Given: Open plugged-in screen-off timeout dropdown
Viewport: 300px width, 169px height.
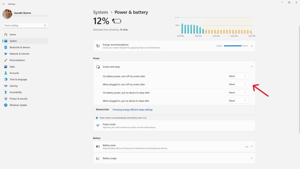Looking at the screenshot, I should (238, 84).
